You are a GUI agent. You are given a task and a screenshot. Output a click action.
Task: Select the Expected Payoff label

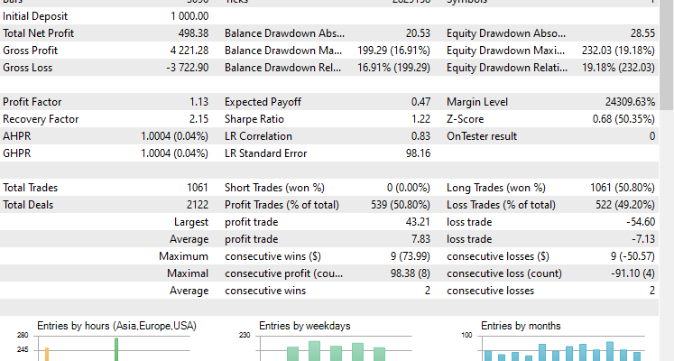click(263, 102)
